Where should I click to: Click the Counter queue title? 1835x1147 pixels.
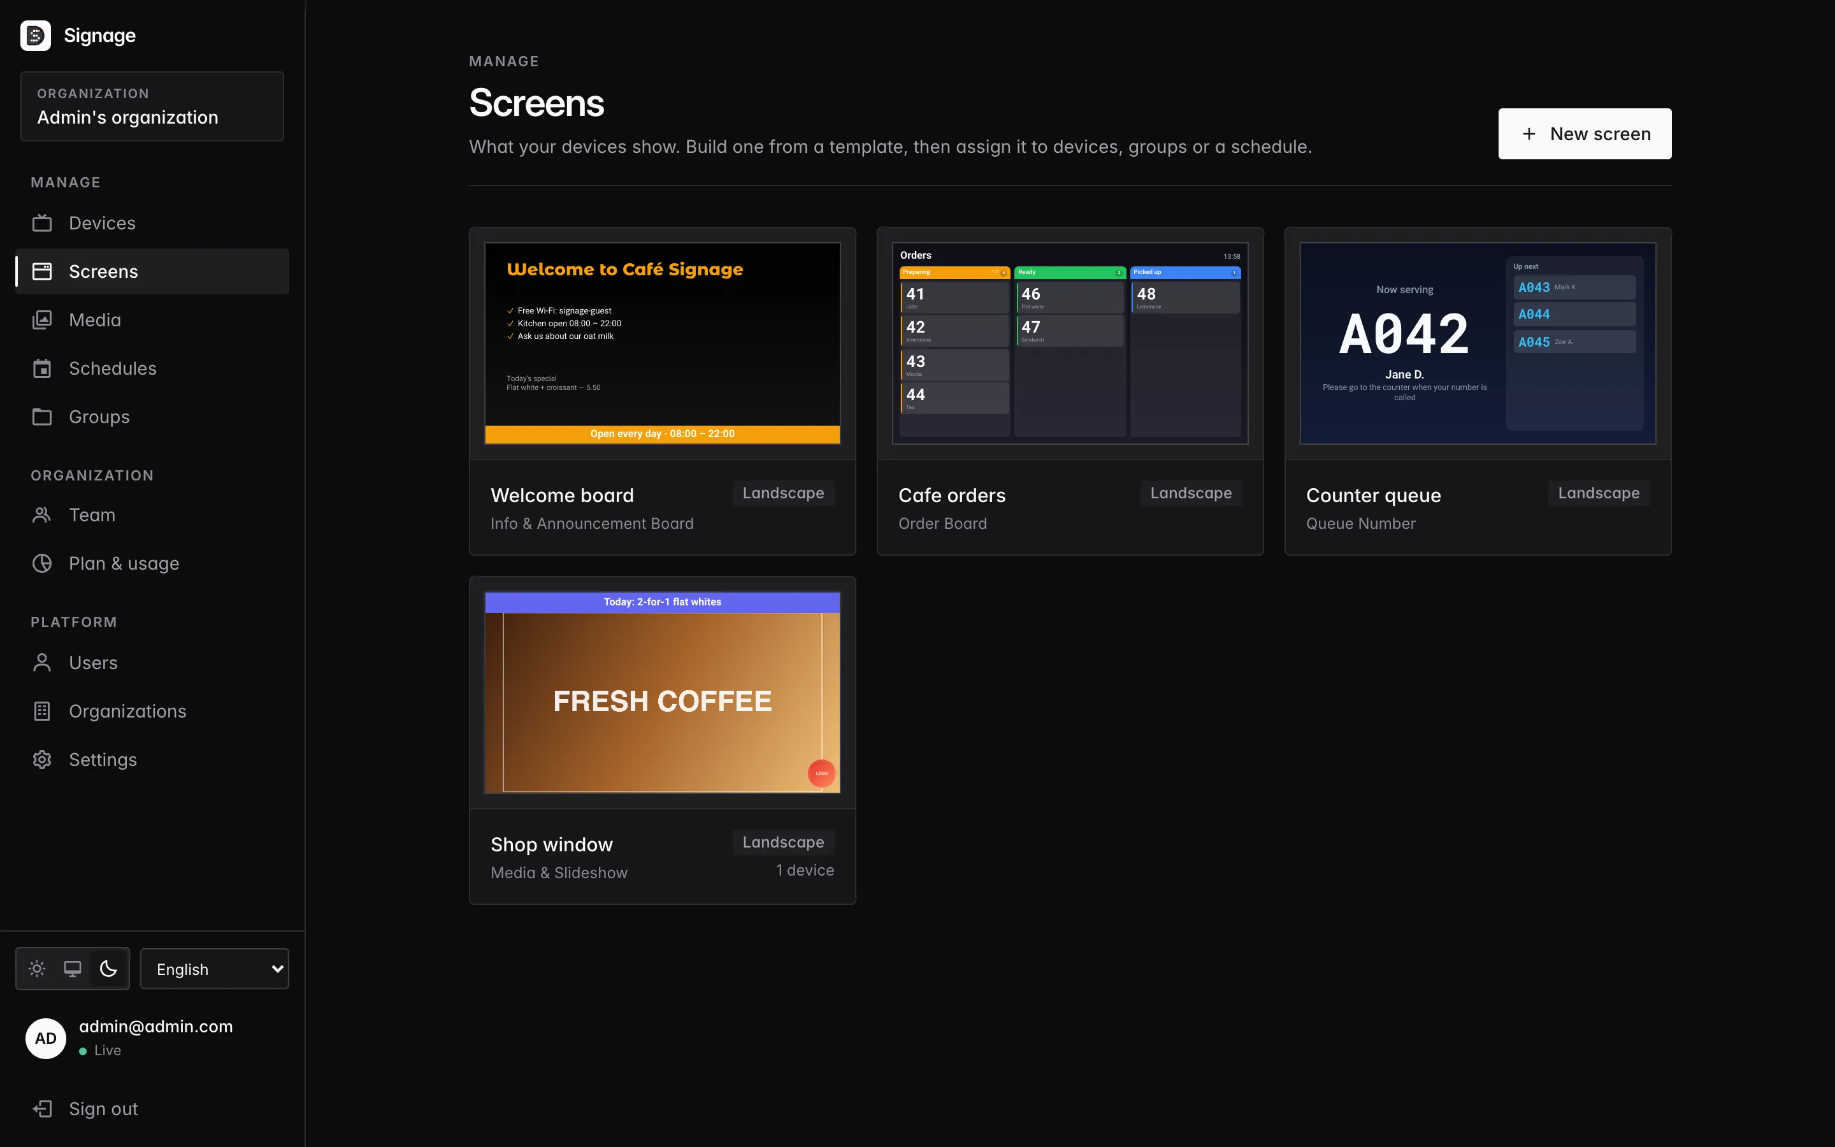1373,495
